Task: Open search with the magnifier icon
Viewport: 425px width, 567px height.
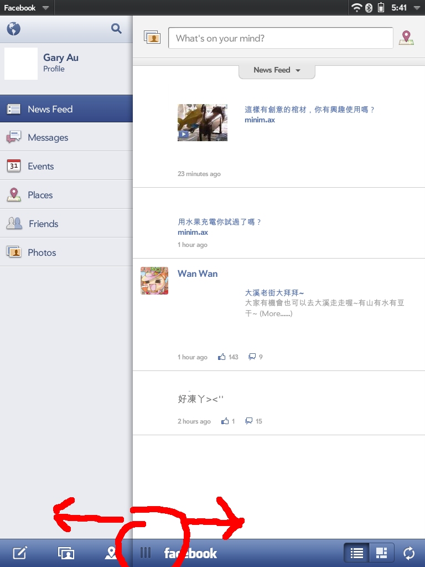Action: (116, 28)
